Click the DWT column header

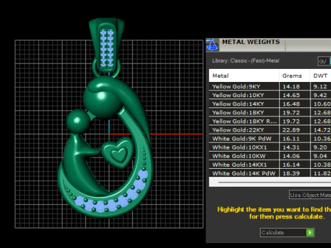[321, 76]
